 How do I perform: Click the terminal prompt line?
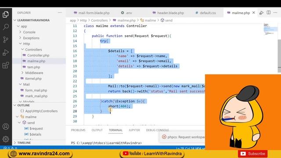[106, 143]
